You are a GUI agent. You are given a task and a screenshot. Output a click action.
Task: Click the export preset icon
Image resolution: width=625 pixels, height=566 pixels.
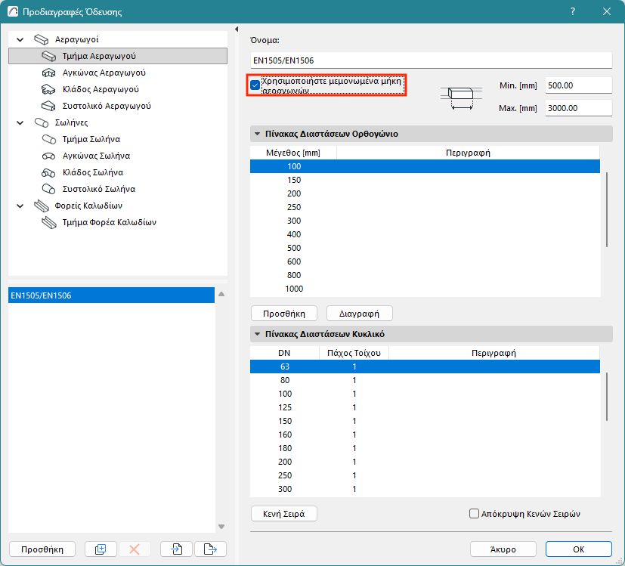click(210, 549)
